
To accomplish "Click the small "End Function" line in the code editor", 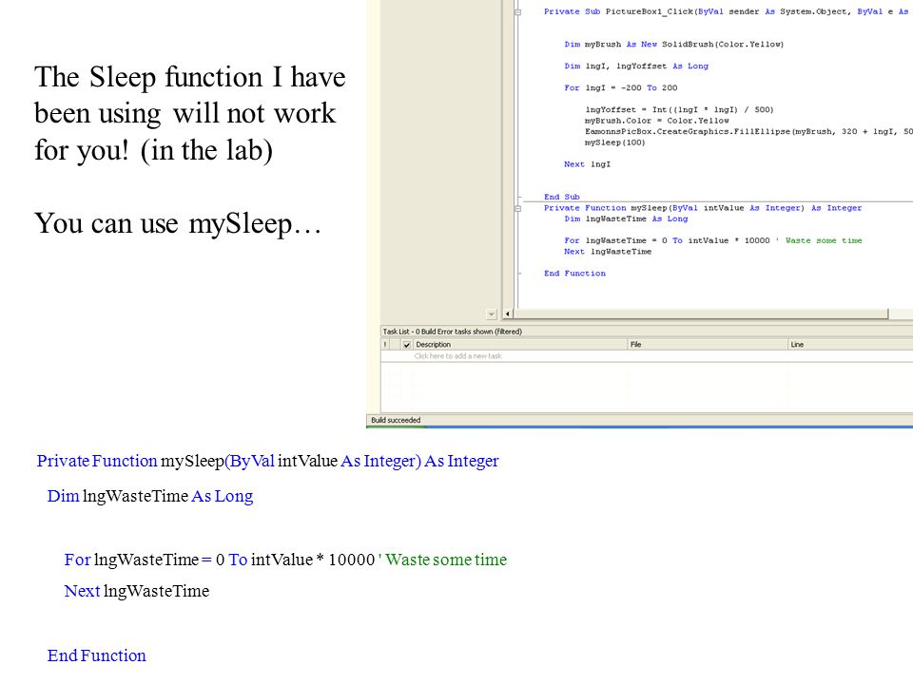I will click(574, 274).
